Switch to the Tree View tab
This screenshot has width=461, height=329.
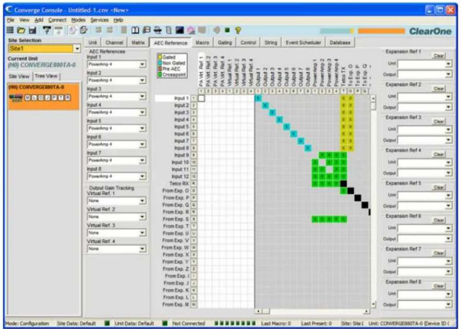[46, 76]
